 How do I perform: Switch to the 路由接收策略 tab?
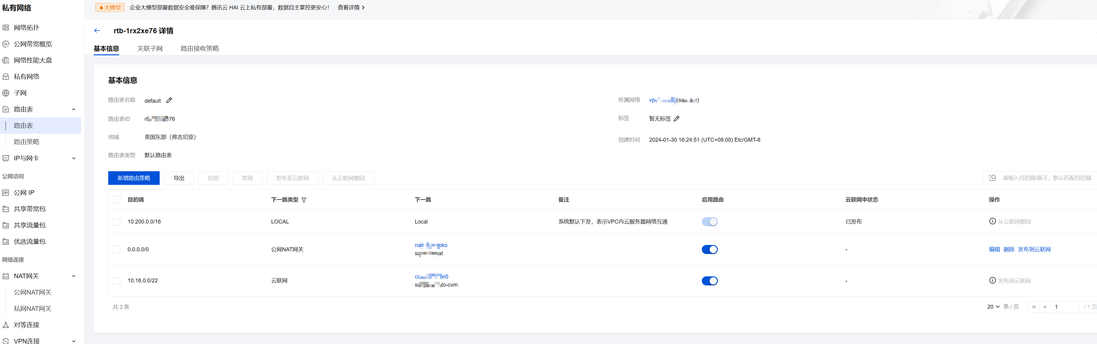click(199, 49)
